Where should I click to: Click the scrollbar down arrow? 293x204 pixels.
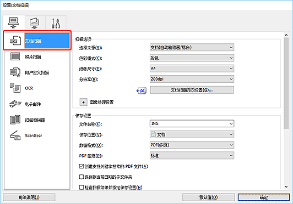tap(286, 186)
